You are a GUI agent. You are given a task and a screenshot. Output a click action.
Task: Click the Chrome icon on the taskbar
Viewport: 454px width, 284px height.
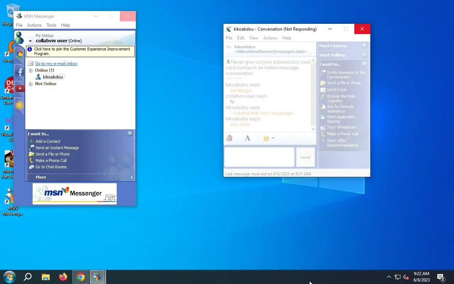pos(81,277)
